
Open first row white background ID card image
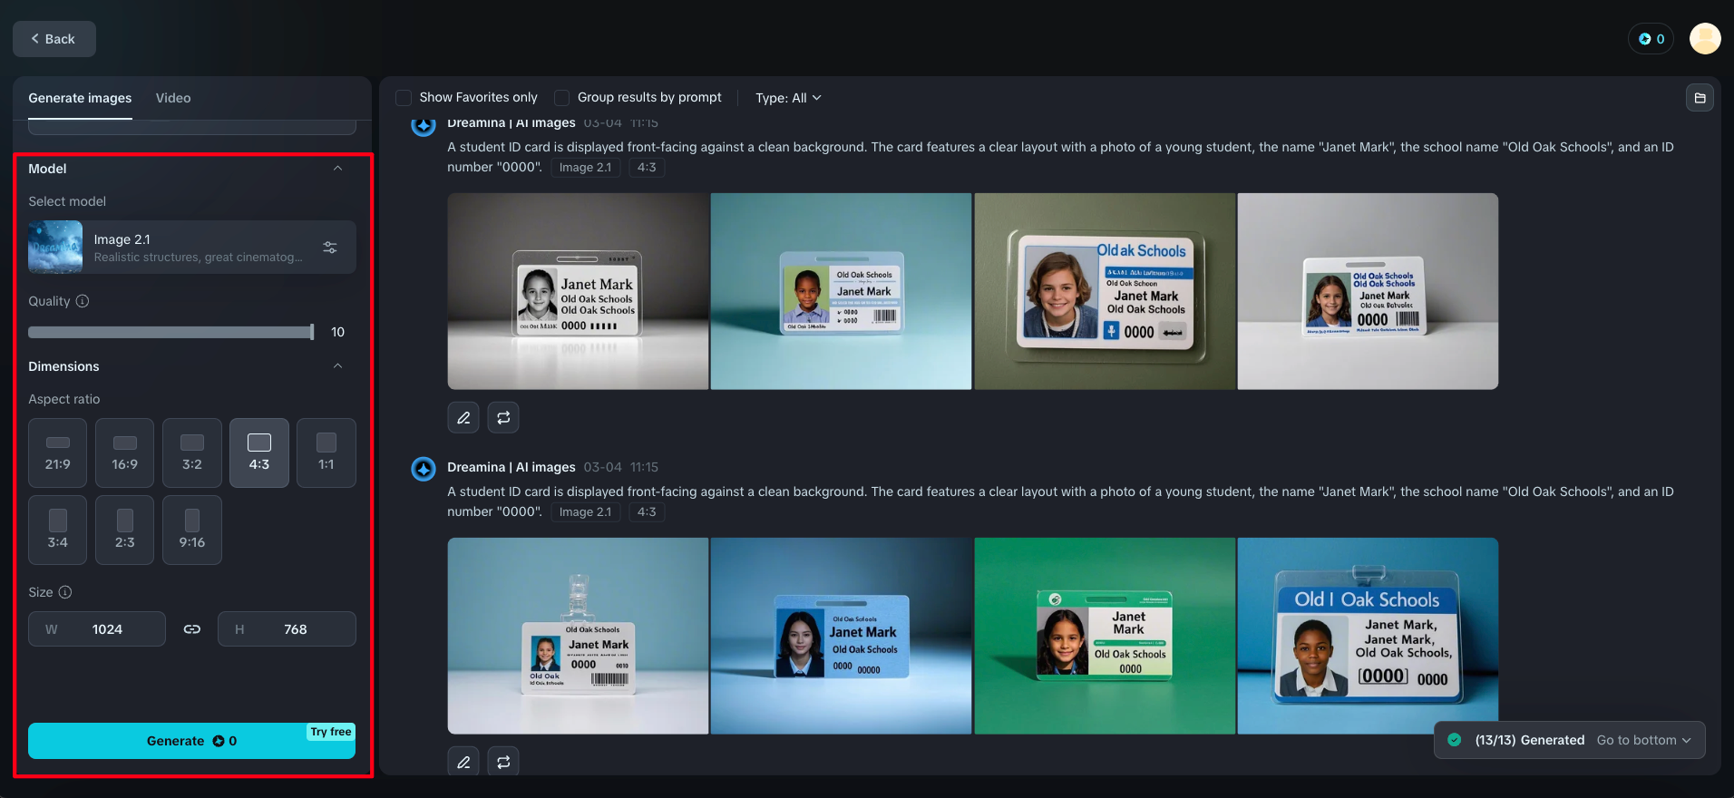click(1368, 291)
